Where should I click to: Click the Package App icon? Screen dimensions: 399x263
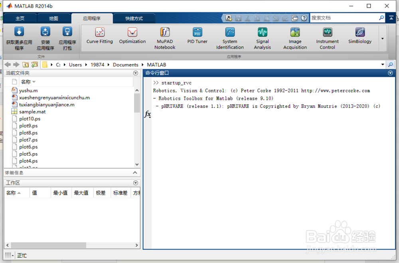click(67, 32)
